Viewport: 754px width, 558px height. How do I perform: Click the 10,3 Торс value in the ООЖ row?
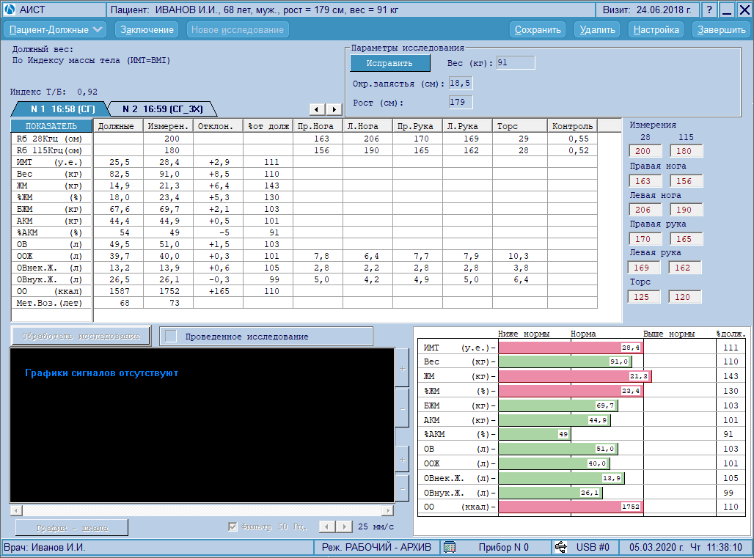click(x=520, y=256)
